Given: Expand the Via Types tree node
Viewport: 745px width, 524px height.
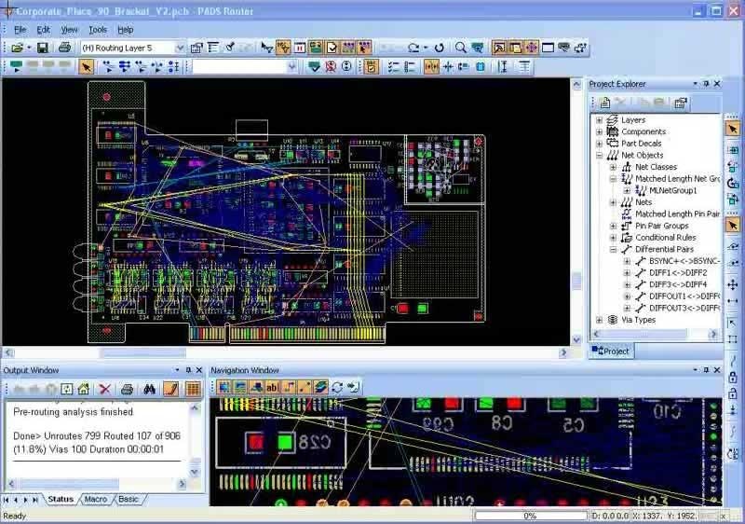Looking at the screenshot, I should tap(599, 320).
